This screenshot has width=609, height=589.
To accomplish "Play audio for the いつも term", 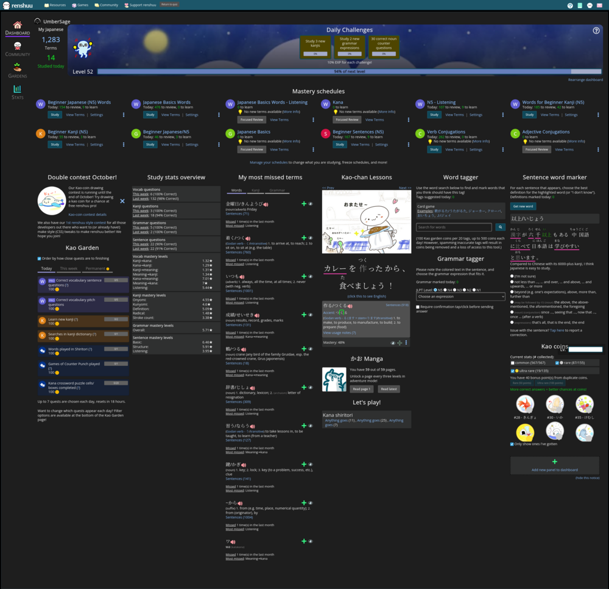I will coord(242,277).
